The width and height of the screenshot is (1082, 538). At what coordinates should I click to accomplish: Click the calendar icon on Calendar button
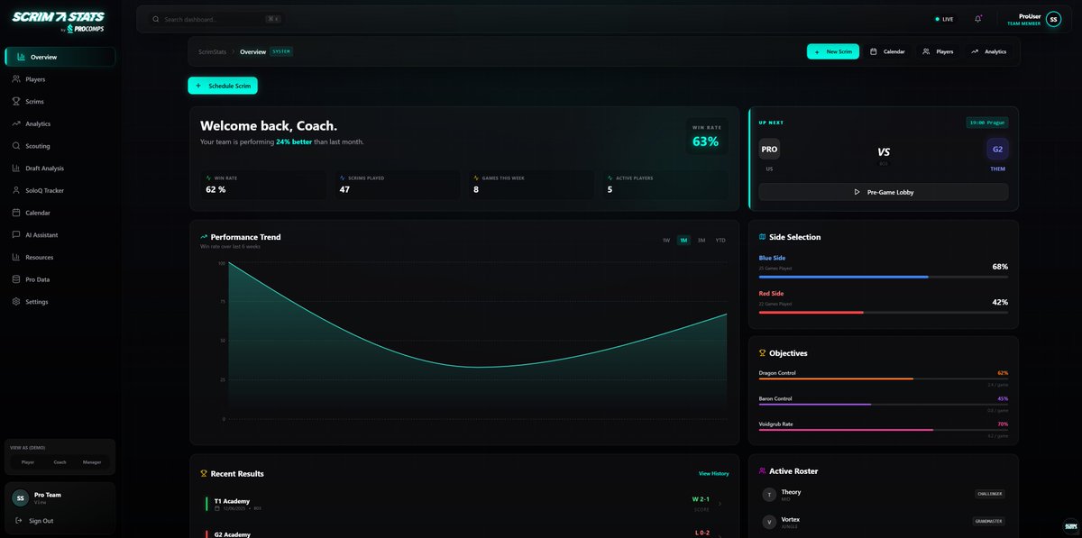pos(873,51)
